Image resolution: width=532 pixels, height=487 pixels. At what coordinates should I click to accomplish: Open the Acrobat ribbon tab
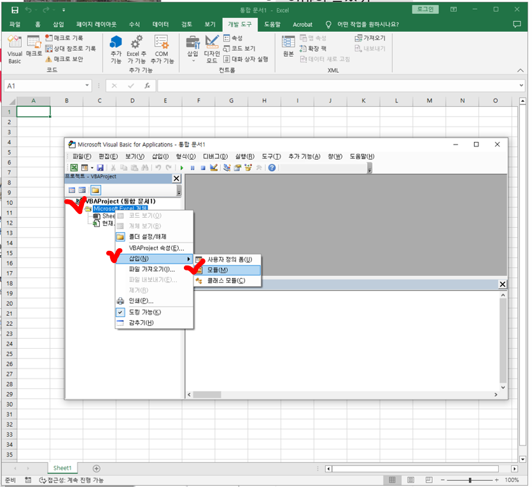tap(303, 24)
